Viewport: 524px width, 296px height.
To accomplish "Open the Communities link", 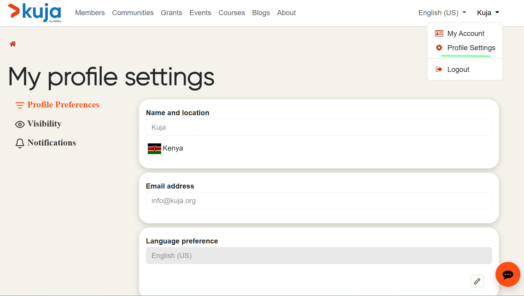I will click(x=133, y=13).
